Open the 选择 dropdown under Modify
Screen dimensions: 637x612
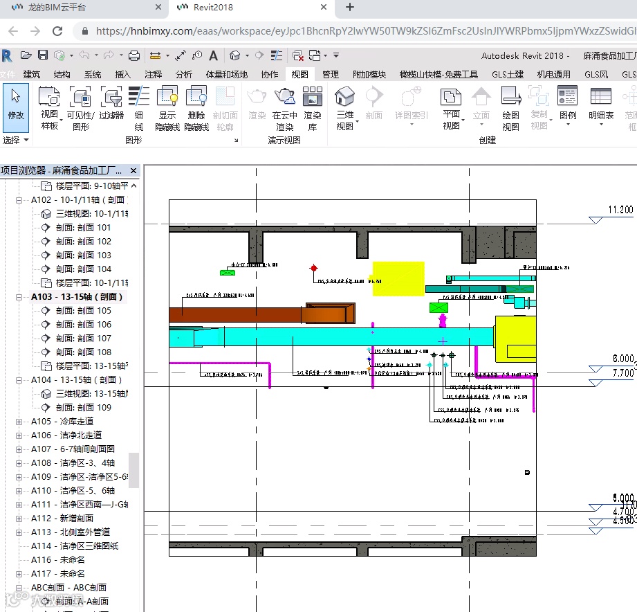pos(16,140)
